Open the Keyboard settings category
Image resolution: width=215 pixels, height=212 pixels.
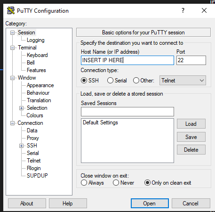pyautogui.click(x=37, y=55)
